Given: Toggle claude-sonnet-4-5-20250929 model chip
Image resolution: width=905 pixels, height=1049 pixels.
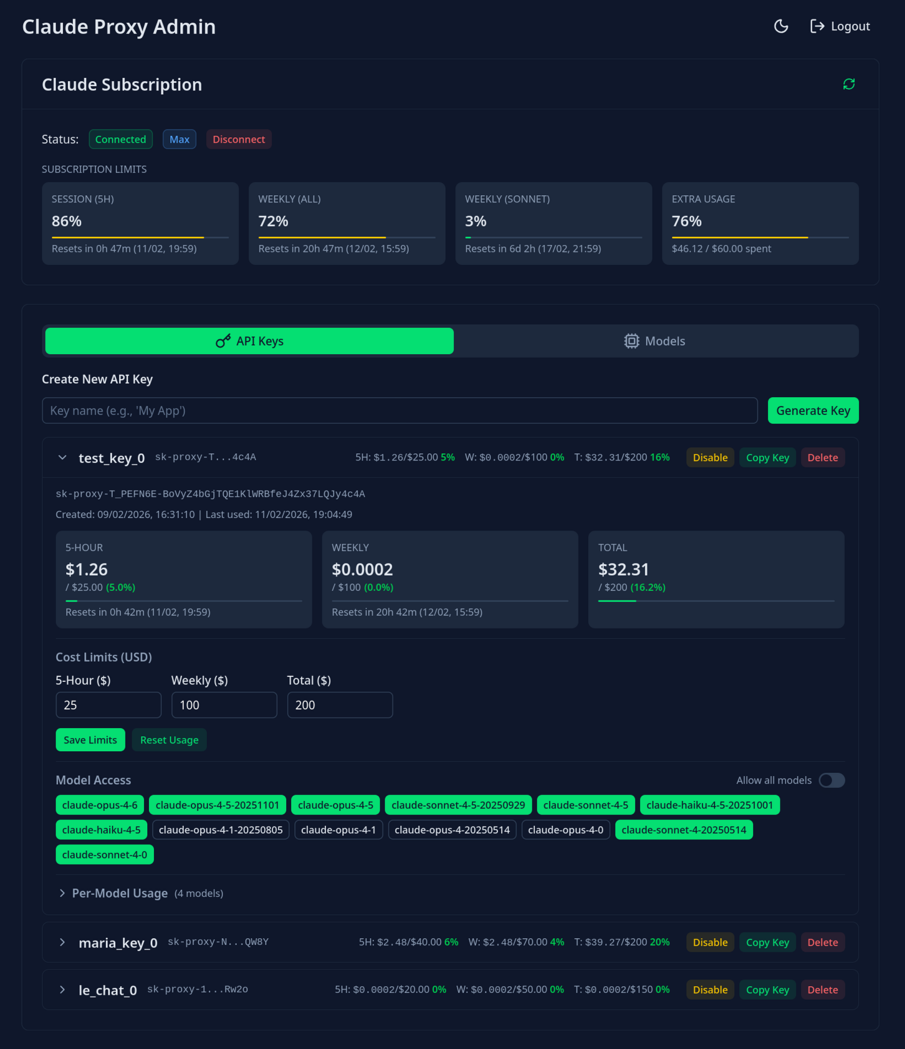Looking at the screenshot, I should pos(459,805).
